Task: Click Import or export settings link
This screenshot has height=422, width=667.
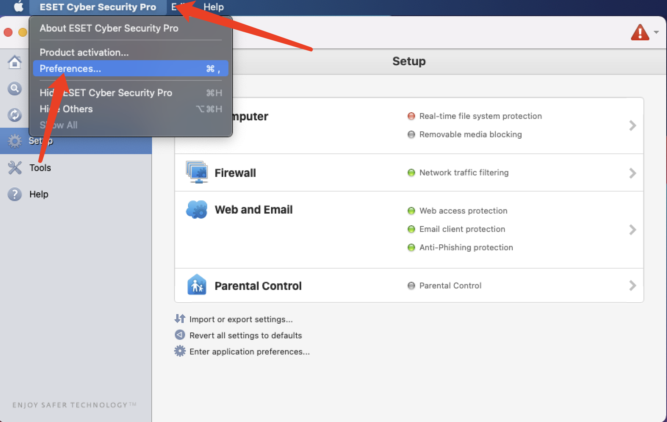Action: (241, 319)
